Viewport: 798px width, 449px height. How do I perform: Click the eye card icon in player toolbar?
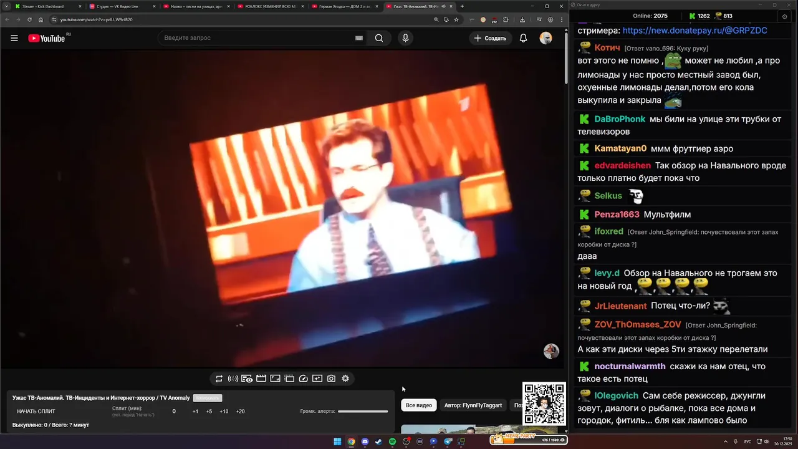pyautogui.click(x=247, y=379)
